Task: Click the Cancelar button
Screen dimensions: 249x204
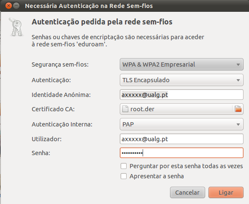Action: click(187, 193)
